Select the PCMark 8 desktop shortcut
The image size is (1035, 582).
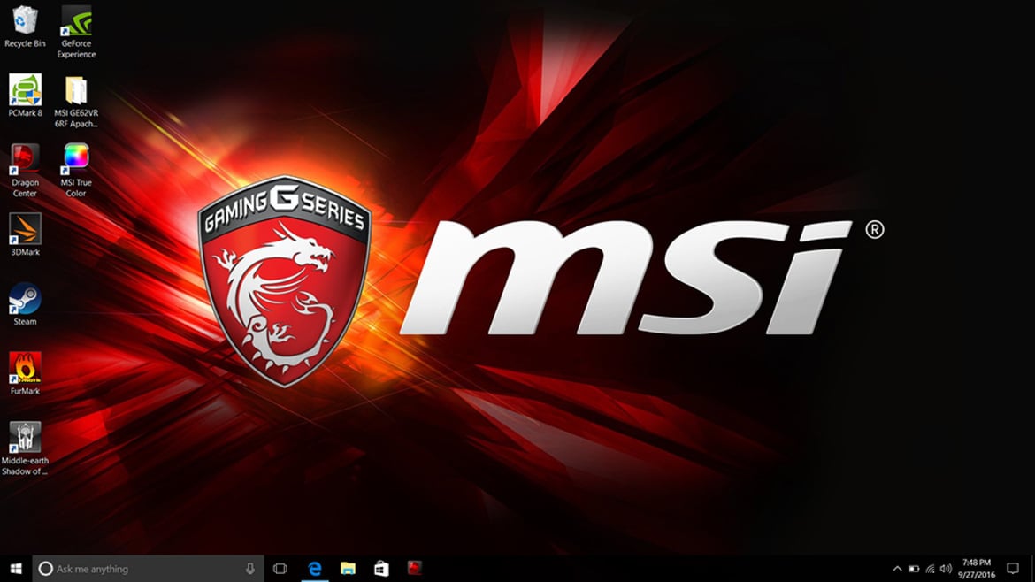pyautogui.click(x=25, y=96)
